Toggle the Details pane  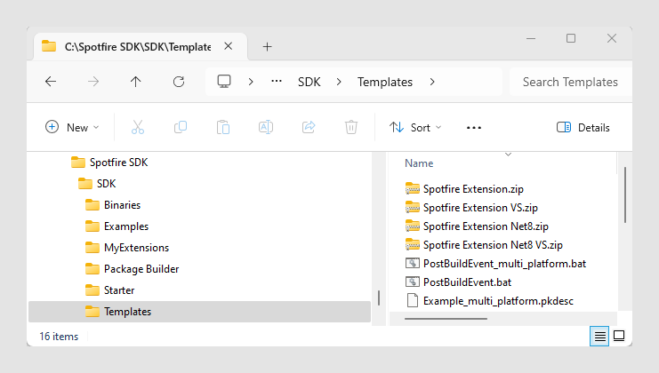(583, 127)
